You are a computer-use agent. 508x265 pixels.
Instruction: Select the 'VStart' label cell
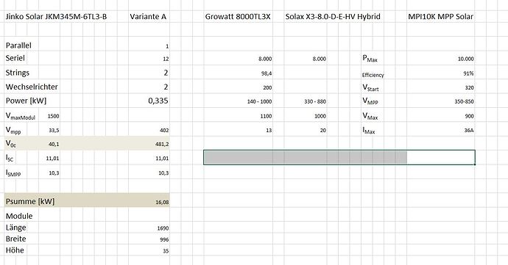[x=370, y=87]
